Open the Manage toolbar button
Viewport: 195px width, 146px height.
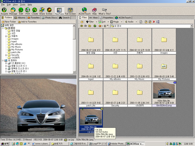[13, 11]
